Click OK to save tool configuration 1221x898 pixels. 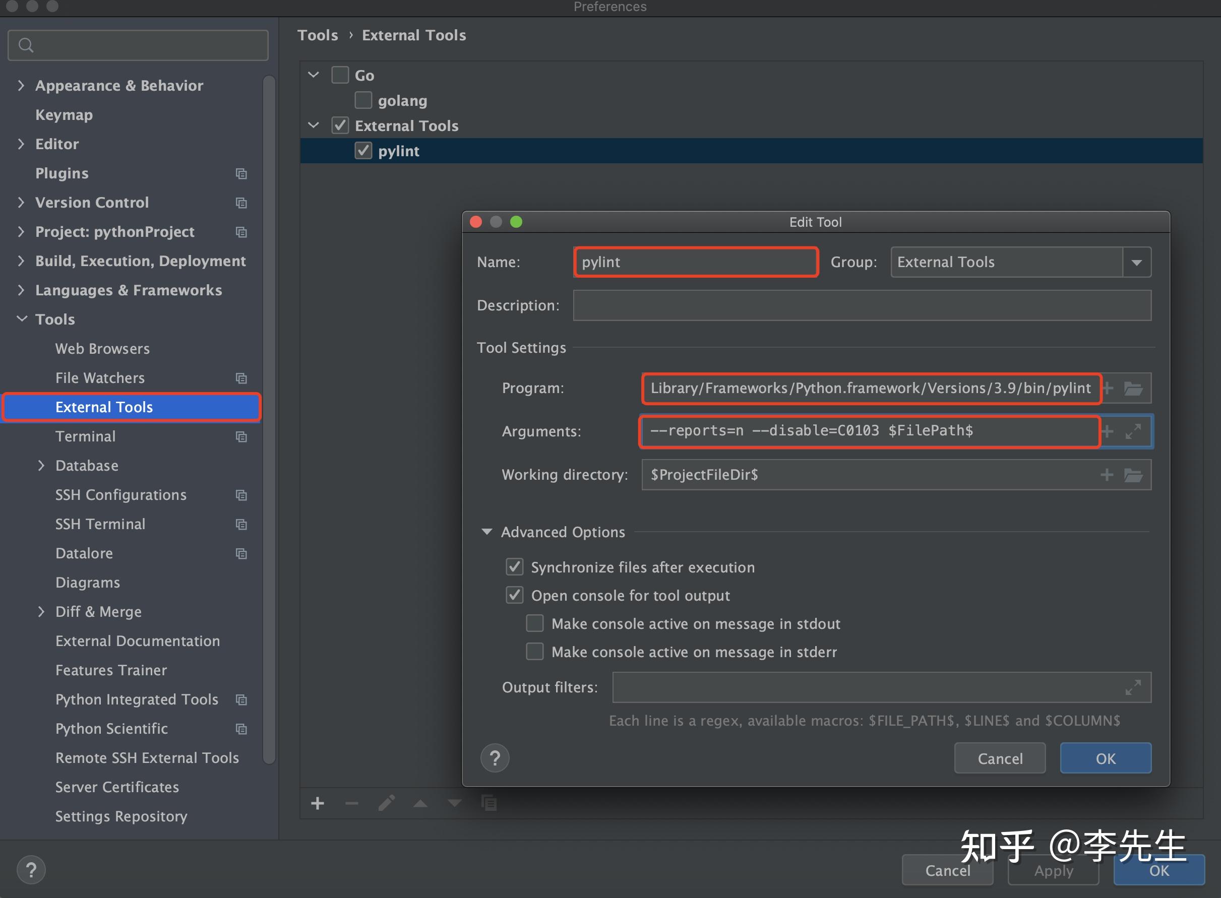coord(1103,757)
